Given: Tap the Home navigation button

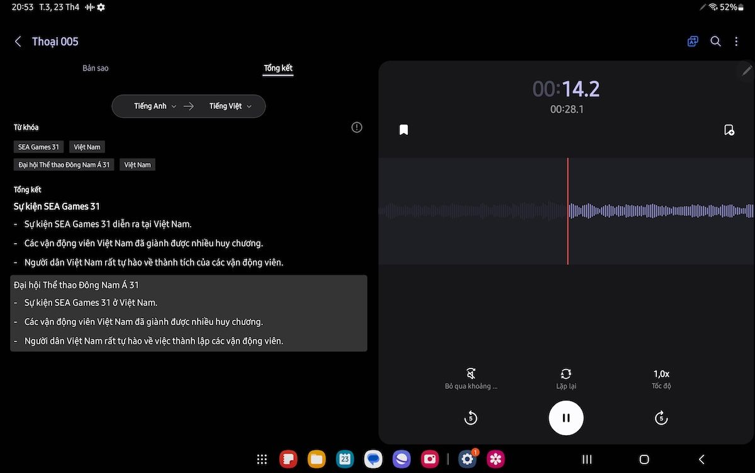Looking at the screenshot, I should tap(644, 459).
